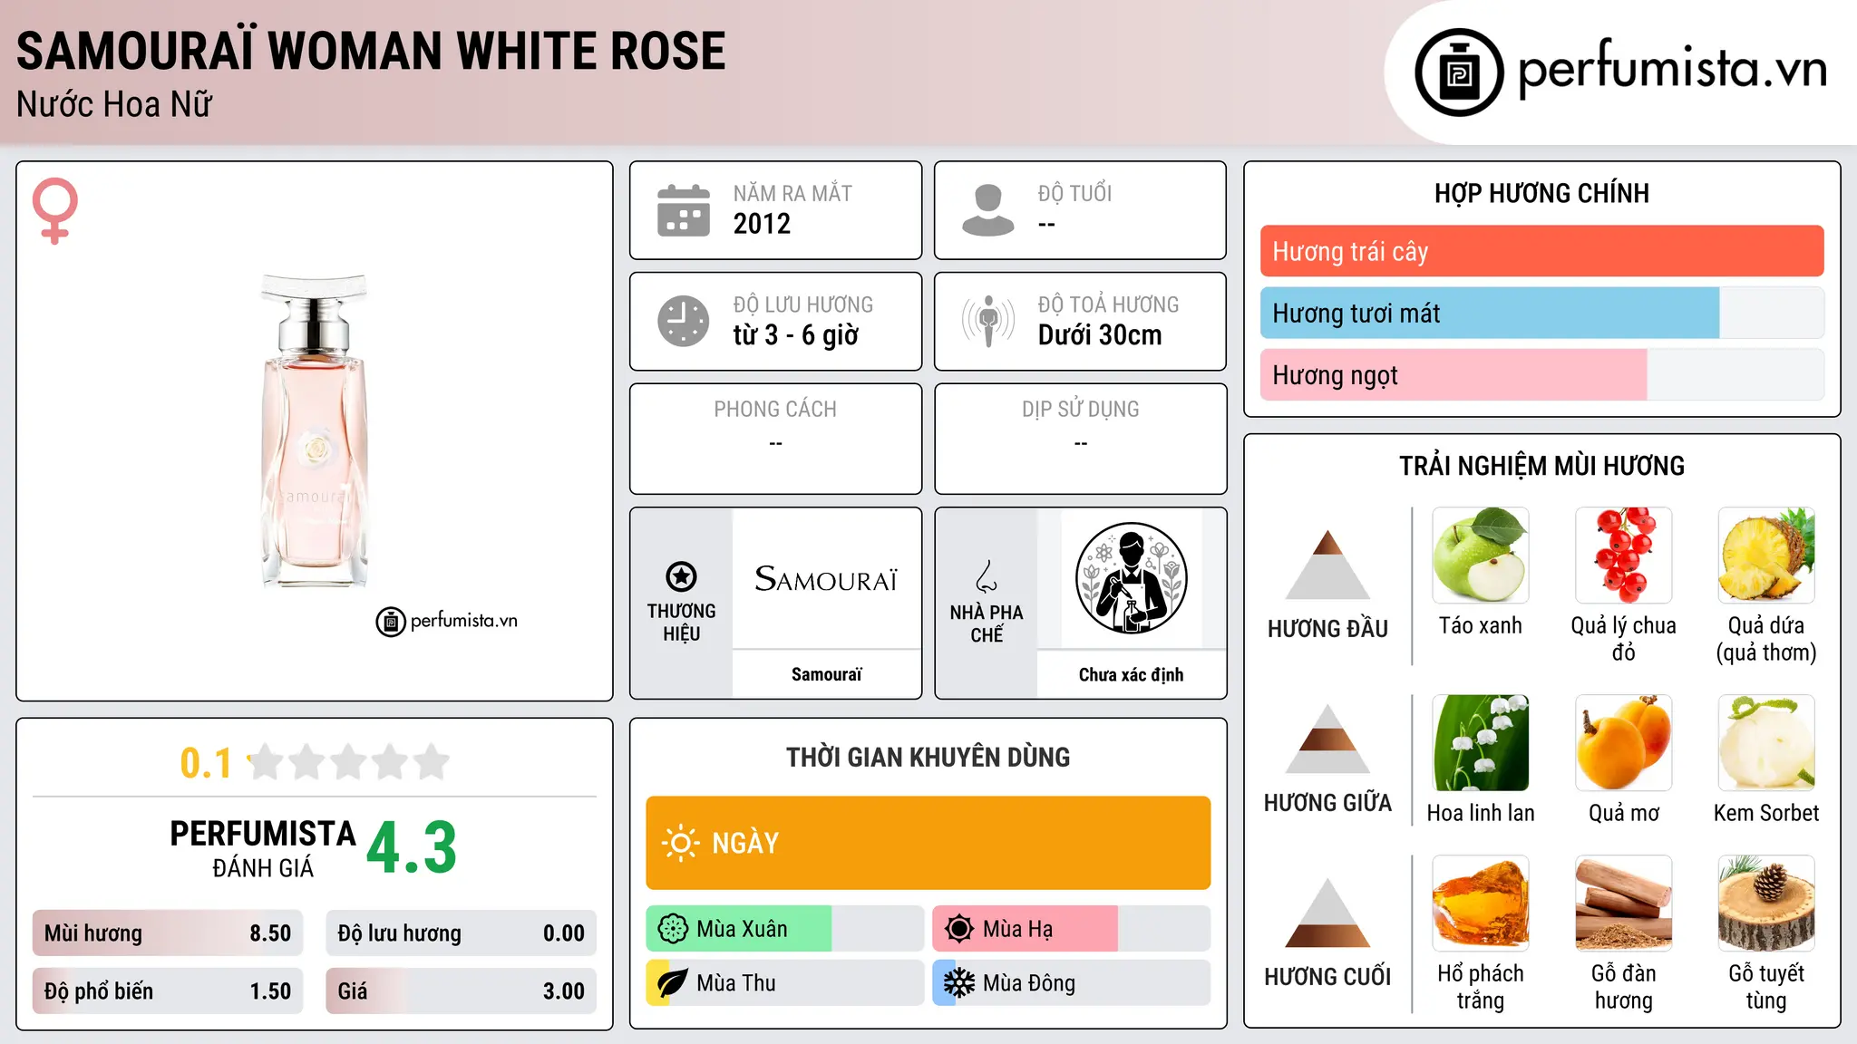This screenshot has height=1044, width=1857.
Task: Click the Chưa xác định perfumer label
Action: (x=1131, y=674)
